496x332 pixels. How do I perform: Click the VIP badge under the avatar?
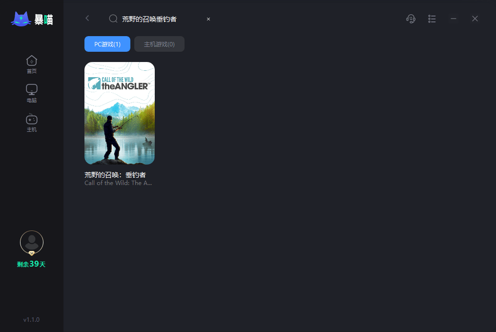[x=32, y=253]
